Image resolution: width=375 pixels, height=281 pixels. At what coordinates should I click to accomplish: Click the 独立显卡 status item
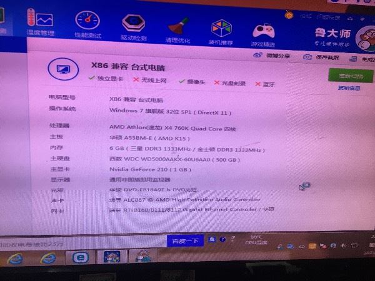pyautogui.click(x=106, y=78)
